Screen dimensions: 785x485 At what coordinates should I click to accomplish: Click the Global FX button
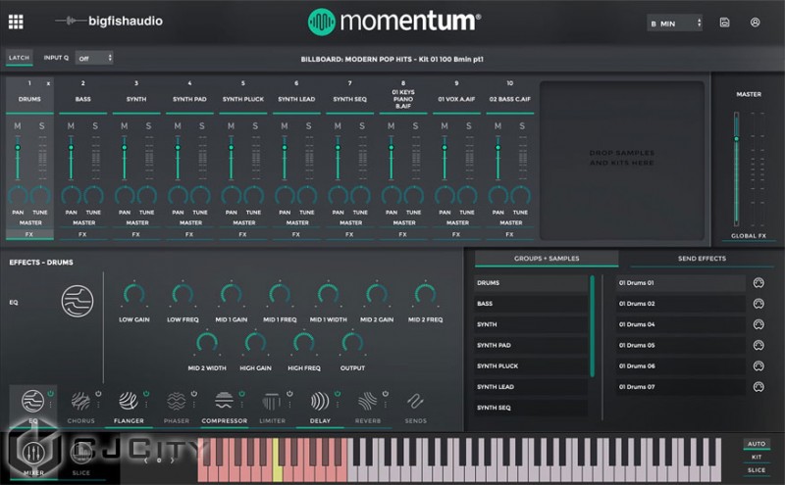749,236
